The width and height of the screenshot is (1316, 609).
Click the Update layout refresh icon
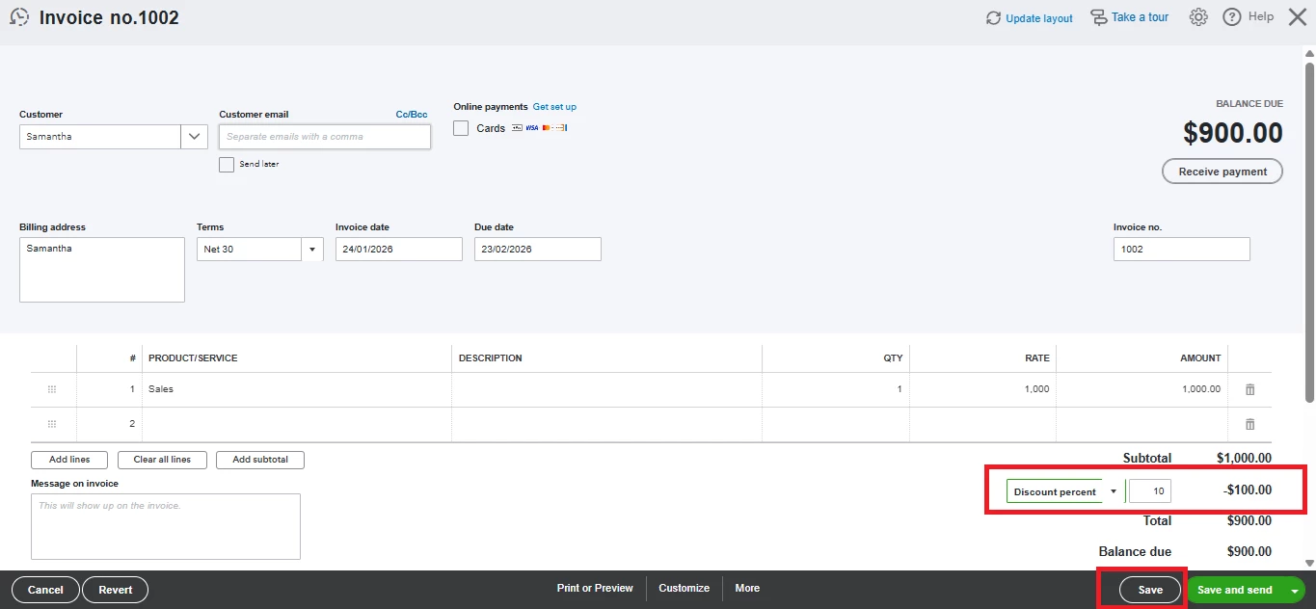993,18
